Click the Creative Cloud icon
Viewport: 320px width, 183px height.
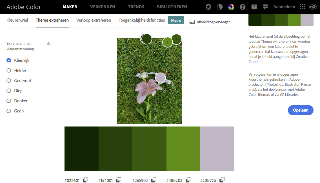pyautogui.click(x=312, y=7)
